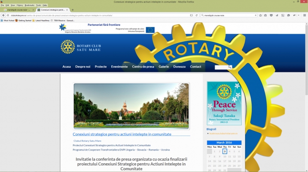Click the Satu Mare park banner image
This screenshot has height=172, width=308.
131,106
